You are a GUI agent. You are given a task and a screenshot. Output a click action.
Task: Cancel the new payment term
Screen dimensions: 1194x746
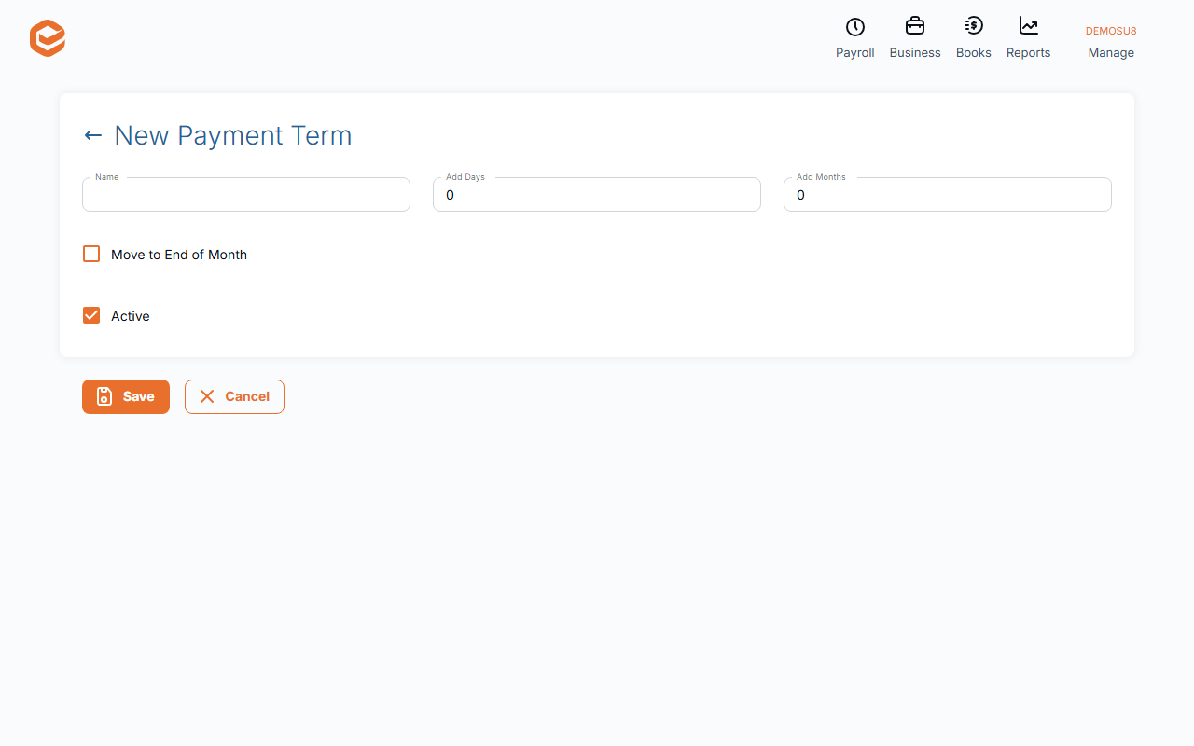tap(234, 396)
